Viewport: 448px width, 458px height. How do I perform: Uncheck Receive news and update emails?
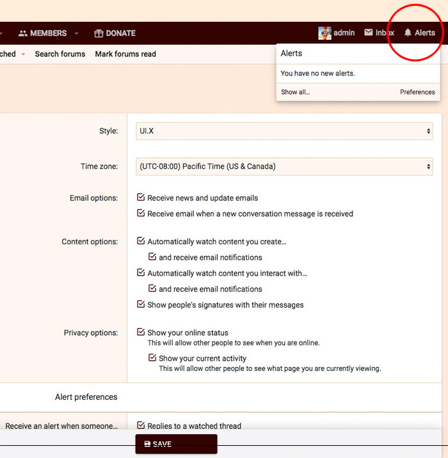[x=141, y=198]
